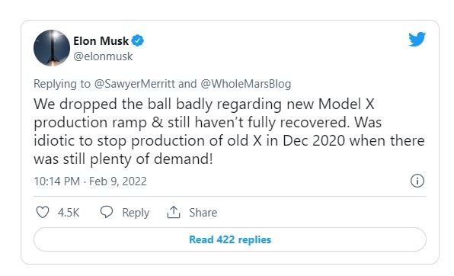This screenshot has width=454, height=276.
Task: Open the @elonmusk handle link
Action: (103, 56)
